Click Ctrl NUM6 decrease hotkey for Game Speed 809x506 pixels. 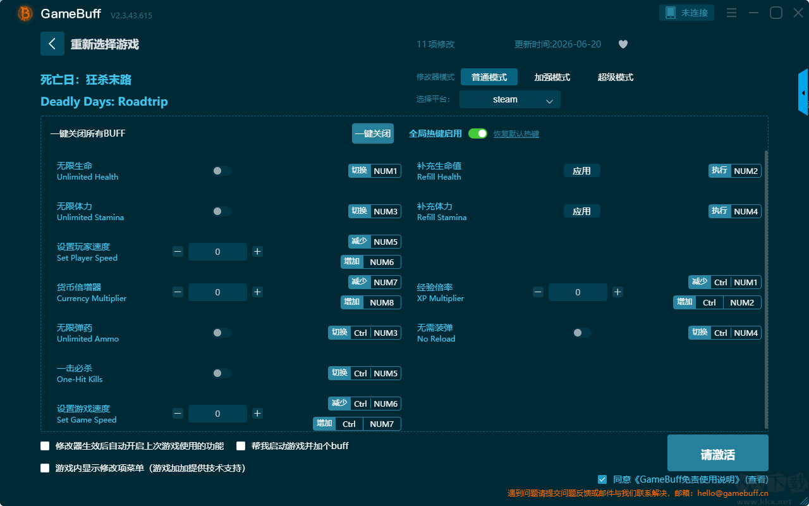(375, 404)
